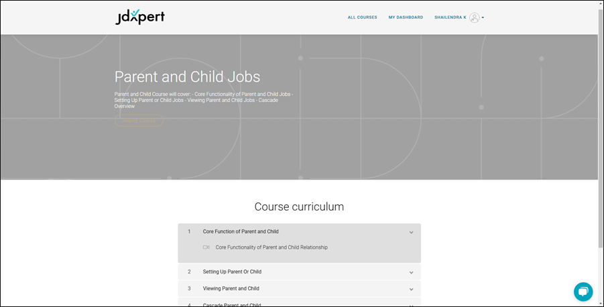
Task: Collapse the Core Function of Parent and Child section
Action: 411,232
